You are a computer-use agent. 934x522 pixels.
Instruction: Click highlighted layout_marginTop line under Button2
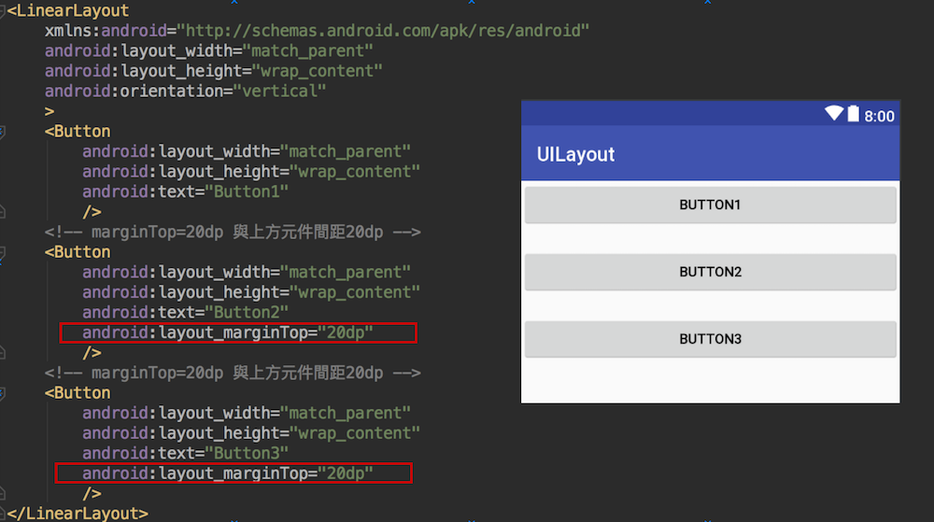237,332
